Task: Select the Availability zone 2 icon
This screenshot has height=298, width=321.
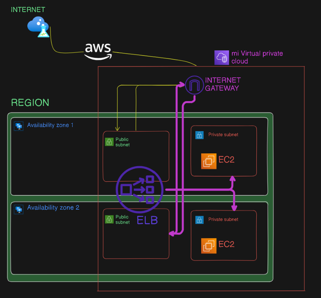Action: 19,209
